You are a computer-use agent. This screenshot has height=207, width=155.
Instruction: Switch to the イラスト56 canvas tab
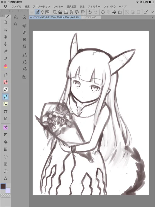(55, 17)
